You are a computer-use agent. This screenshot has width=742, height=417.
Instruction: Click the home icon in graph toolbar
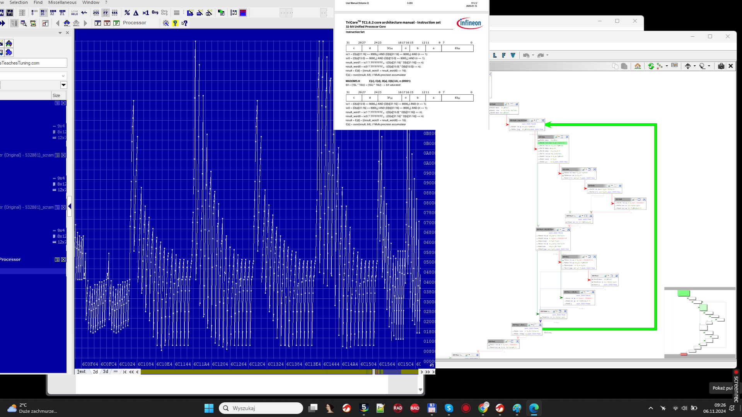[638, 66]
